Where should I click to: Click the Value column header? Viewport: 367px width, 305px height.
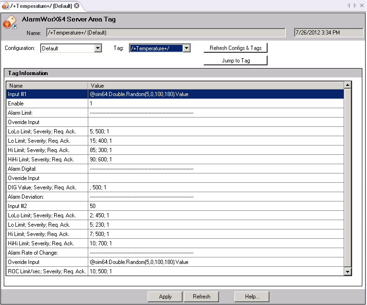click(x=215, y=86)
